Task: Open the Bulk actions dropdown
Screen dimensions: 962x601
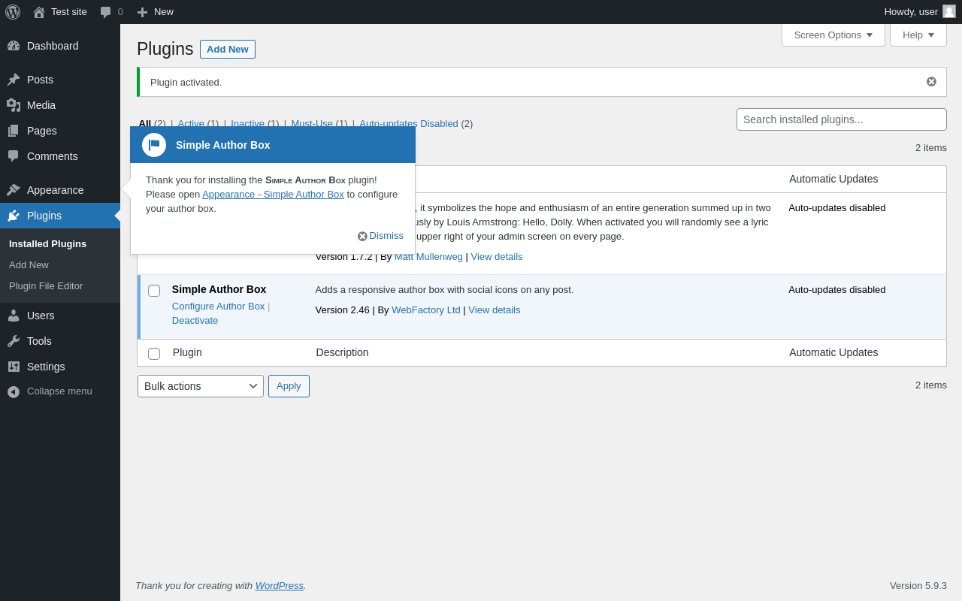Action: pyautogui.click(x=201, y=386)
